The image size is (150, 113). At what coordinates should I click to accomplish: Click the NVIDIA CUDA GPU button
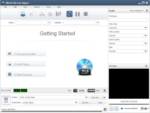(x=80, y=90)
